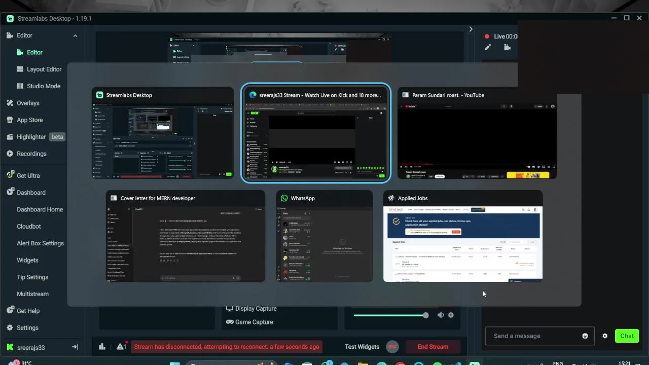Open Get Help in sidebar

pos(23,311)
